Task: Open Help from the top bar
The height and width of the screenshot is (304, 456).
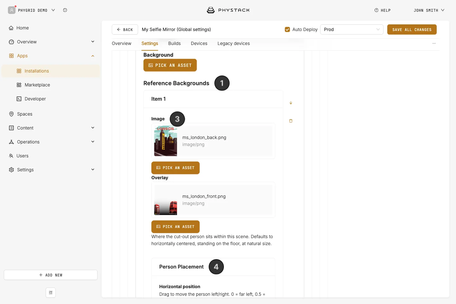Action: pyautogui.click(x=383, y=10)
